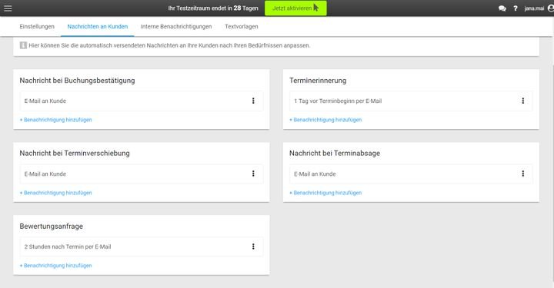Open the E-Mail an Kunde row under Buchungsbestätigung

point(142,101)
